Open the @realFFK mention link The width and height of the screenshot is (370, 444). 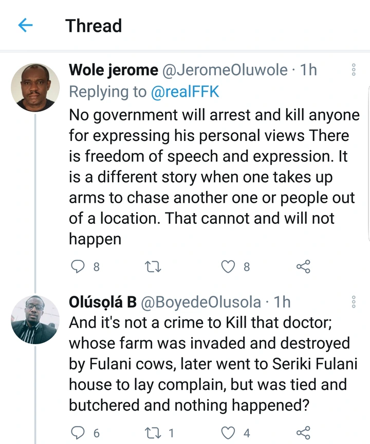click(x=185, y=92)
